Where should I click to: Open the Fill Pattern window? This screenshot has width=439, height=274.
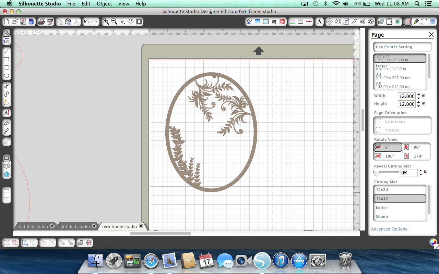click(266, 22)
